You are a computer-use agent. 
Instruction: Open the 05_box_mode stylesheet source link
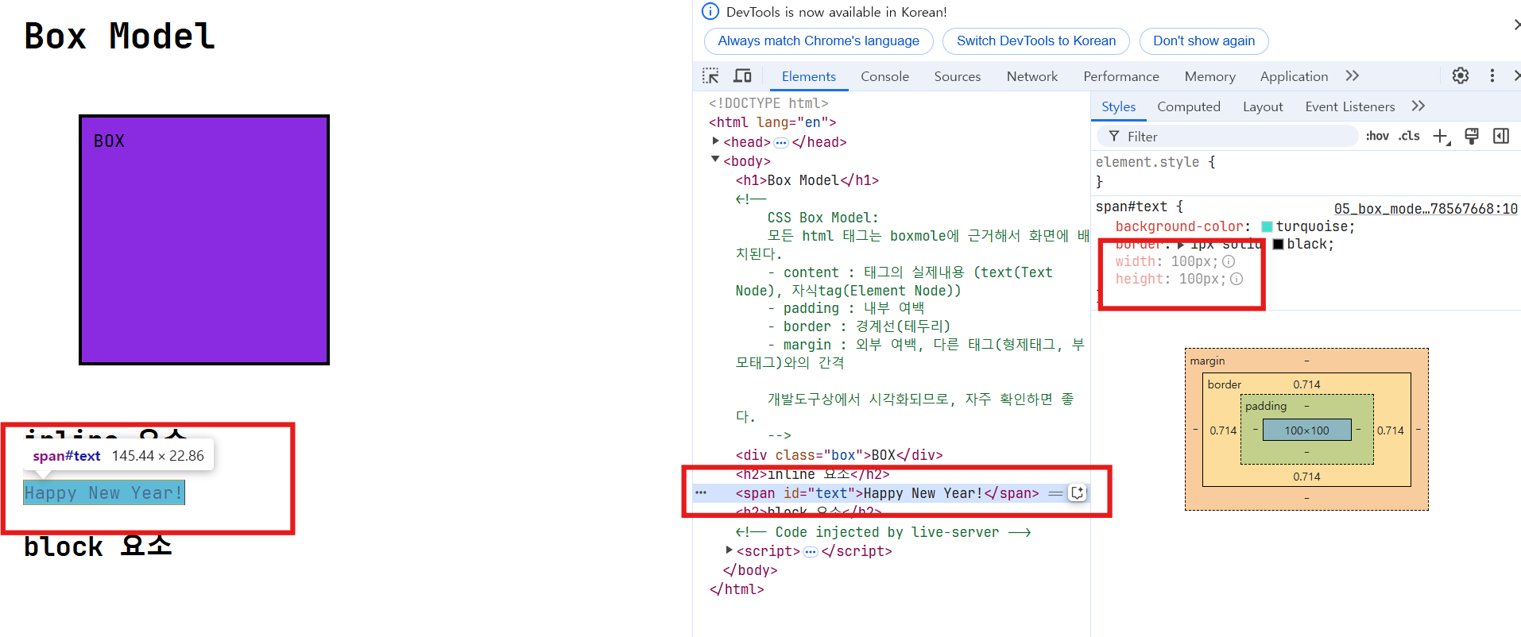(1426, 209)
